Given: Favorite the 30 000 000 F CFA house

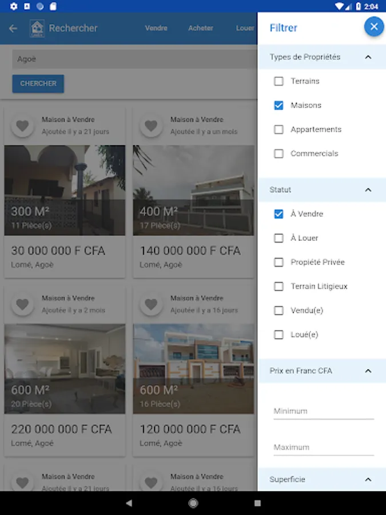Looking at the screenshot, I should pos(22,125).
